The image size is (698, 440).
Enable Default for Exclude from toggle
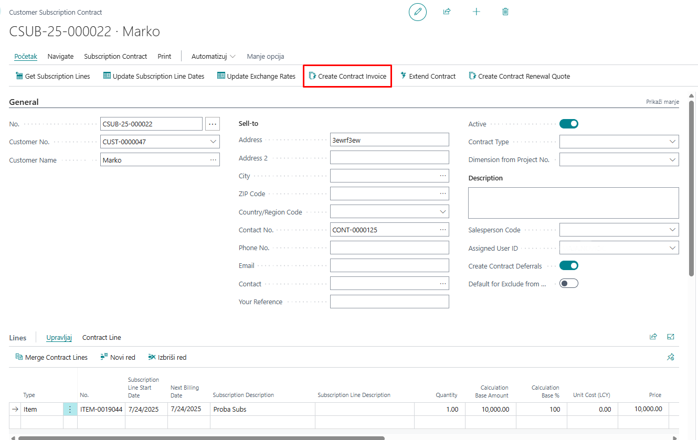pyautogui.click(x=568, y=284)
